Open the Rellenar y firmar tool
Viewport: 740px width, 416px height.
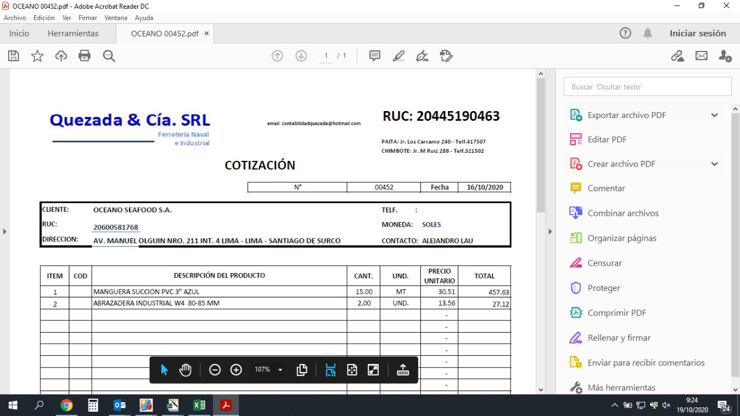pos(619,338)
